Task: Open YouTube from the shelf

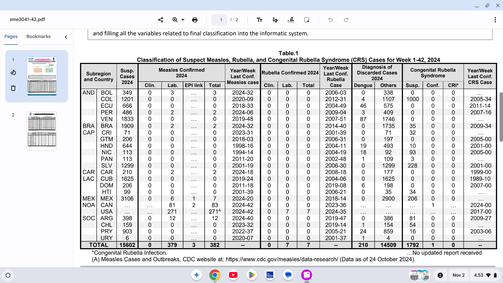Action: tap(233, 275)
